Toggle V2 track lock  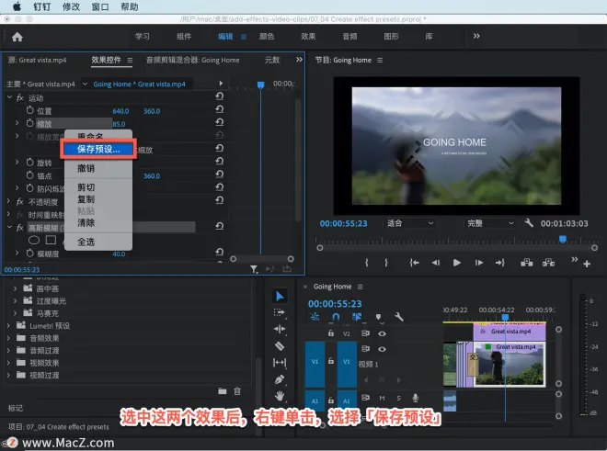click(330, 333)
